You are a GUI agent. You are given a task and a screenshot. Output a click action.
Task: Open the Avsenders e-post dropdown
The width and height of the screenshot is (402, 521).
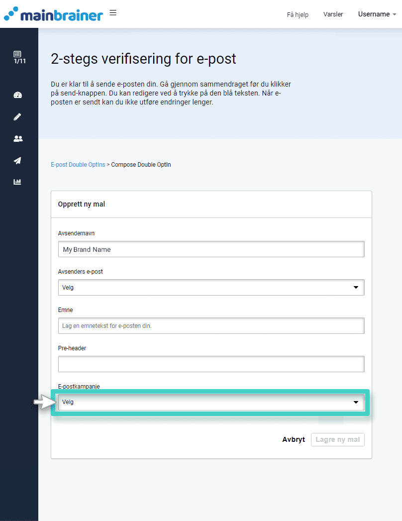click(211, 288)
